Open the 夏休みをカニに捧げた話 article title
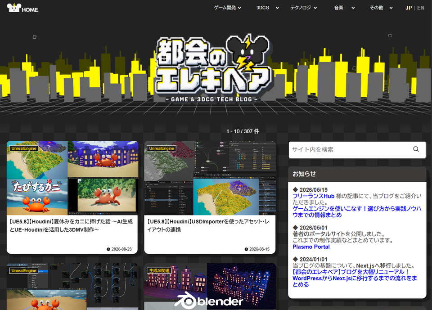The height and width of the screenshot is (310, 432). pyautogui.click(x=72, y=225)
